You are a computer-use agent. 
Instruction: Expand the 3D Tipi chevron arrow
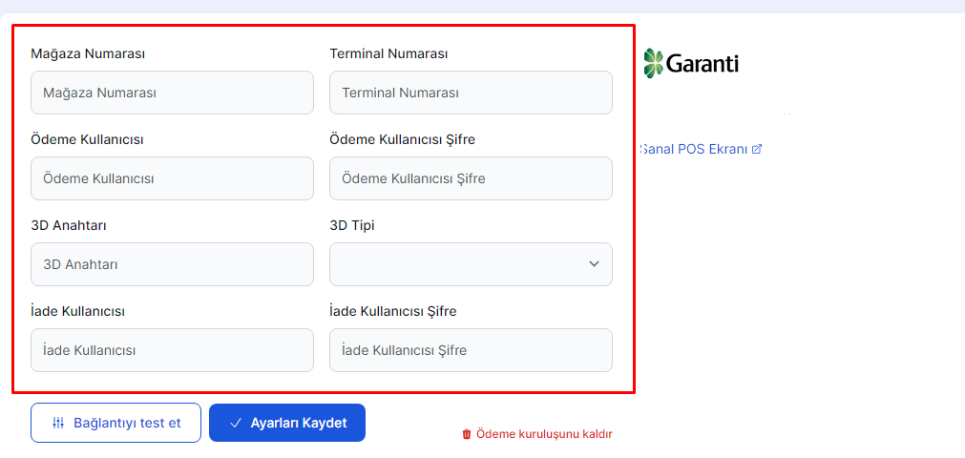(595, 264)
